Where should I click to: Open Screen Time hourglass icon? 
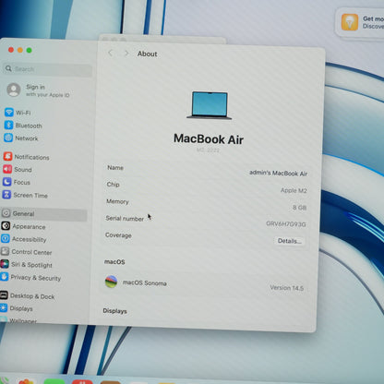6,195
